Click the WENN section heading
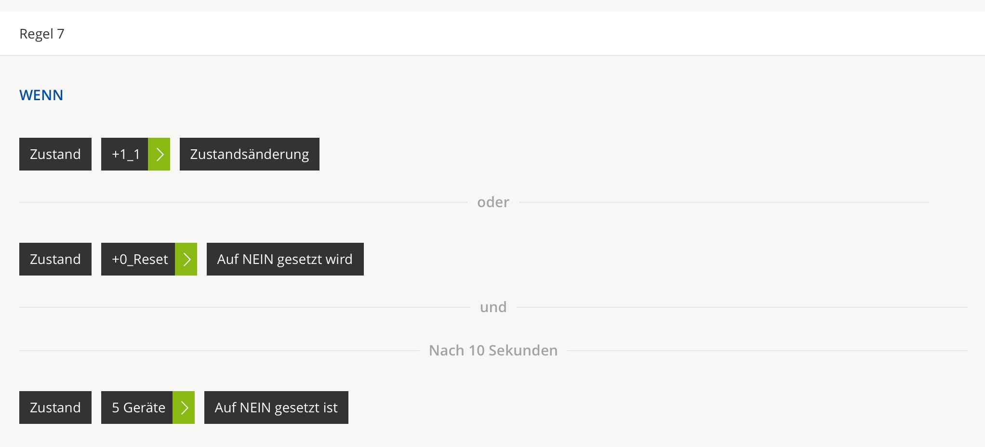 (41, 95)
